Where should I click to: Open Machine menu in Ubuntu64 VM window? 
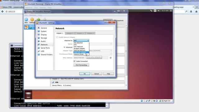click(29, 7)
